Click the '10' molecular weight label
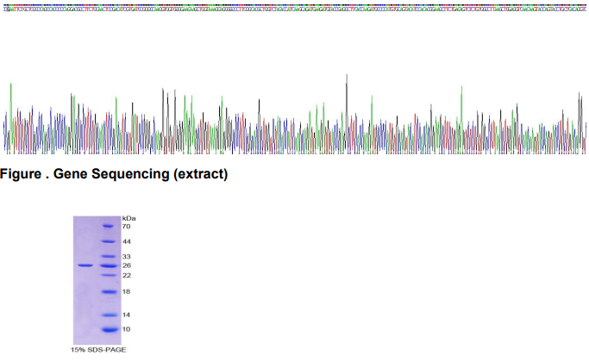Viewport: 589px width, 362px height. pyautogui.click(x=126, y=329)
